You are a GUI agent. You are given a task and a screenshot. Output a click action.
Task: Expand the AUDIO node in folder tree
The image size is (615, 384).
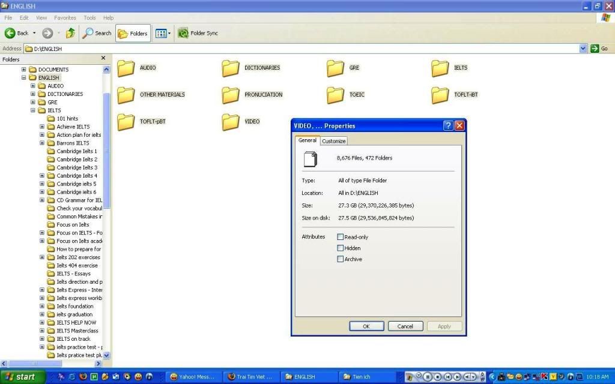(33, 86)
